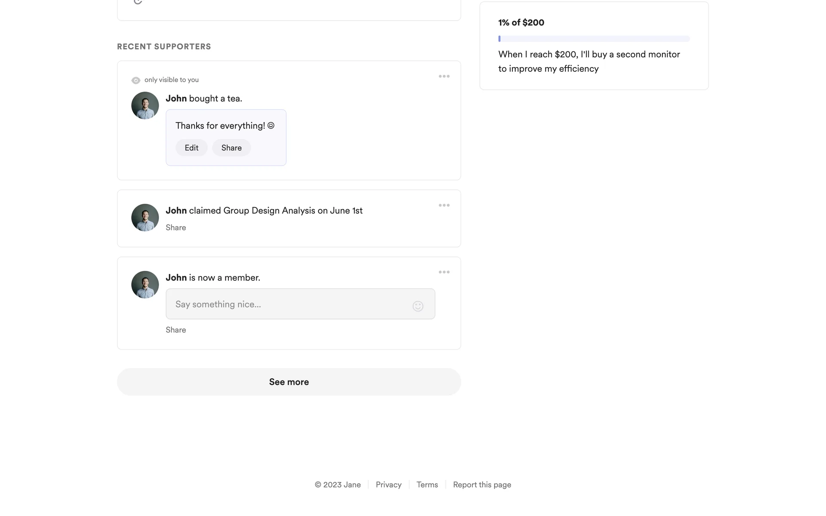
Task: Open the Terms footer link
Action: [x=427, y=485]
